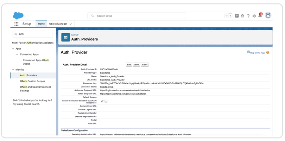The height and width of the screenshot is (141, 285).
Task: Open the Help question mark icon
Action: coord(248,16)
